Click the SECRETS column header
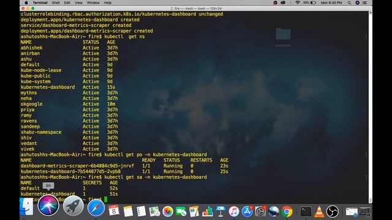The image size is (392, 220). coord(92,183)
